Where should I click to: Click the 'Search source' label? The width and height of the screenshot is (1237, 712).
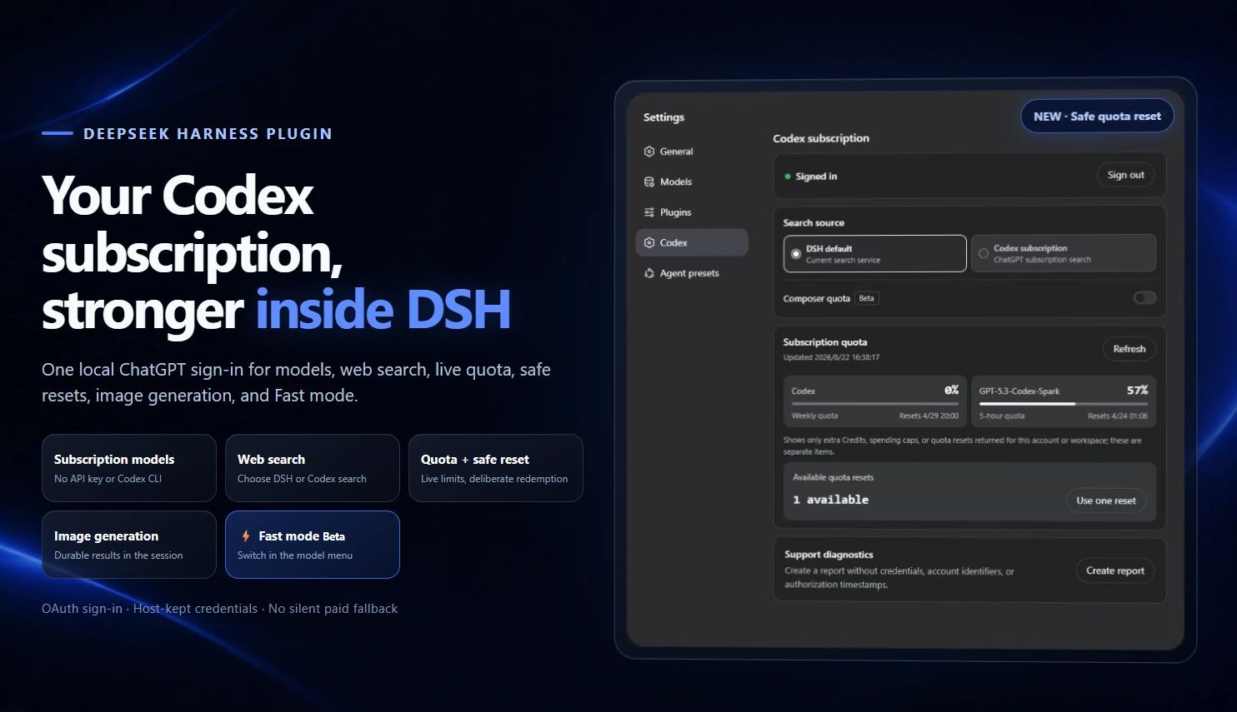[x=814, y=222]
